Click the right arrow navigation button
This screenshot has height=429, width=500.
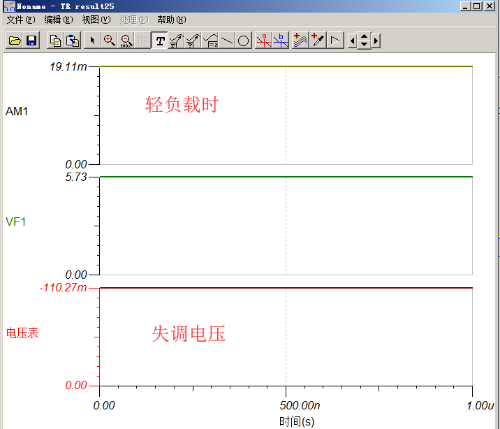376,41
